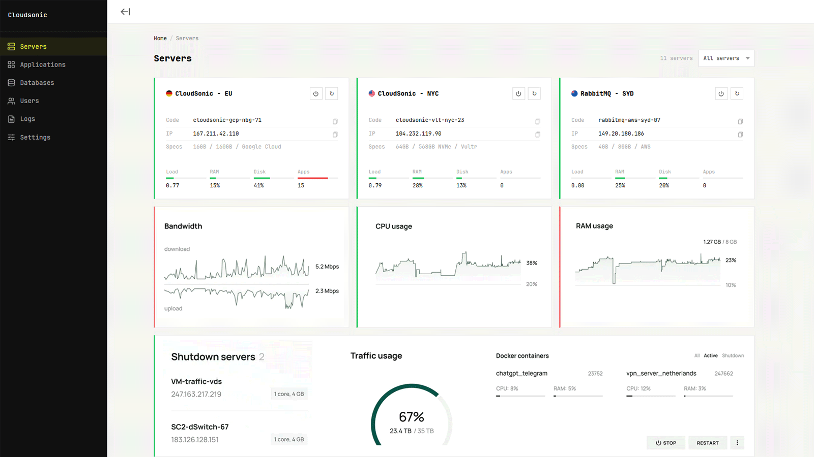Click chatgpt_telegram CPU usage bar
The height and width of the screenshot is (457, 814).
[520, 396]
